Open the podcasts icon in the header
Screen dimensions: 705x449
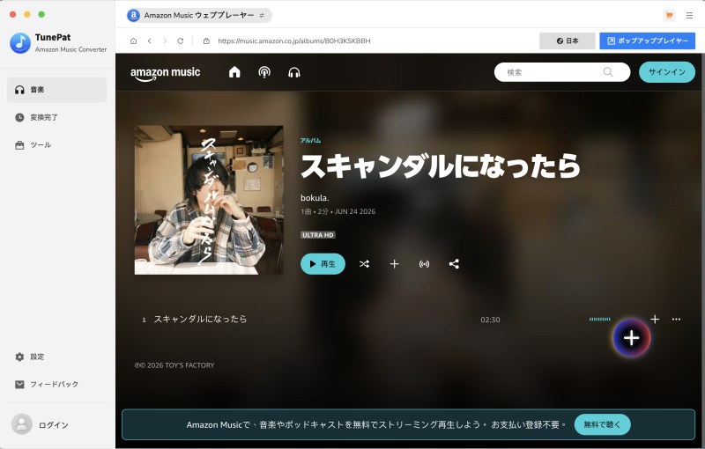[264, 72]
